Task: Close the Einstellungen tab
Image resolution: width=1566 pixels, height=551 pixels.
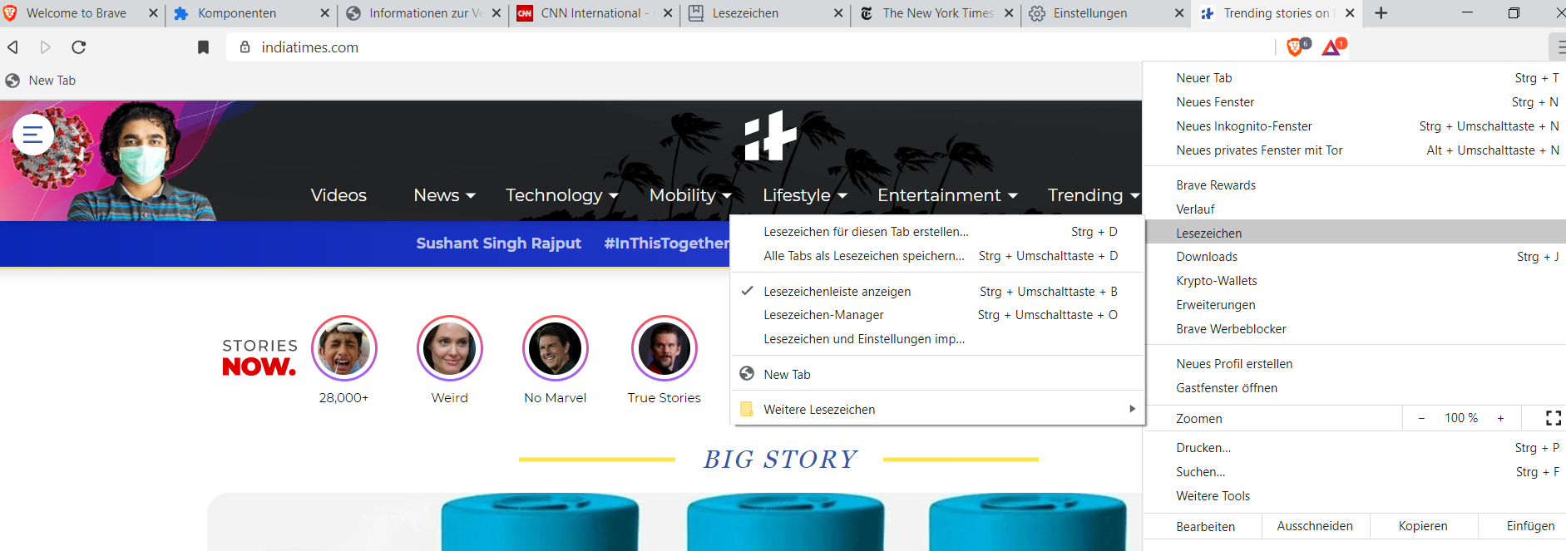Action: [x=1179, y=13]
